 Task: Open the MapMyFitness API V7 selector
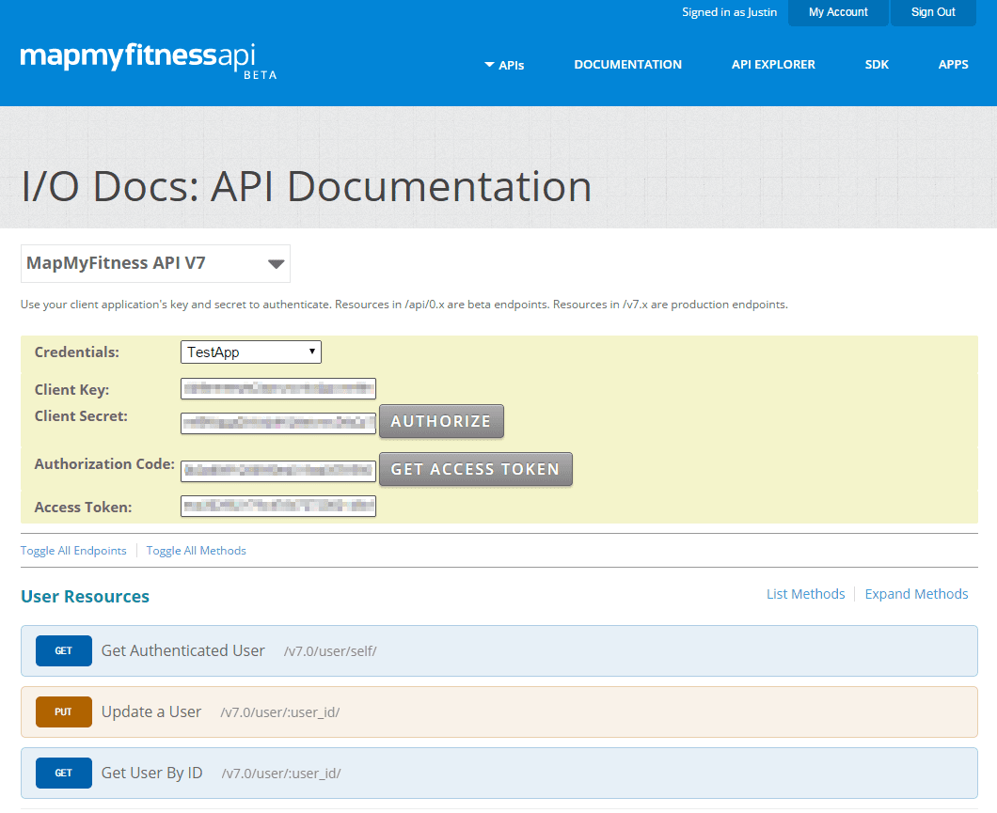tap(156, 263)
